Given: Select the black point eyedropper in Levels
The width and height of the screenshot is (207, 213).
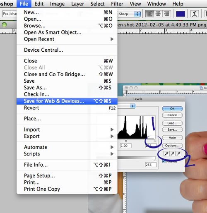Looking at the screenshot, I should click(x=166, y=153).
